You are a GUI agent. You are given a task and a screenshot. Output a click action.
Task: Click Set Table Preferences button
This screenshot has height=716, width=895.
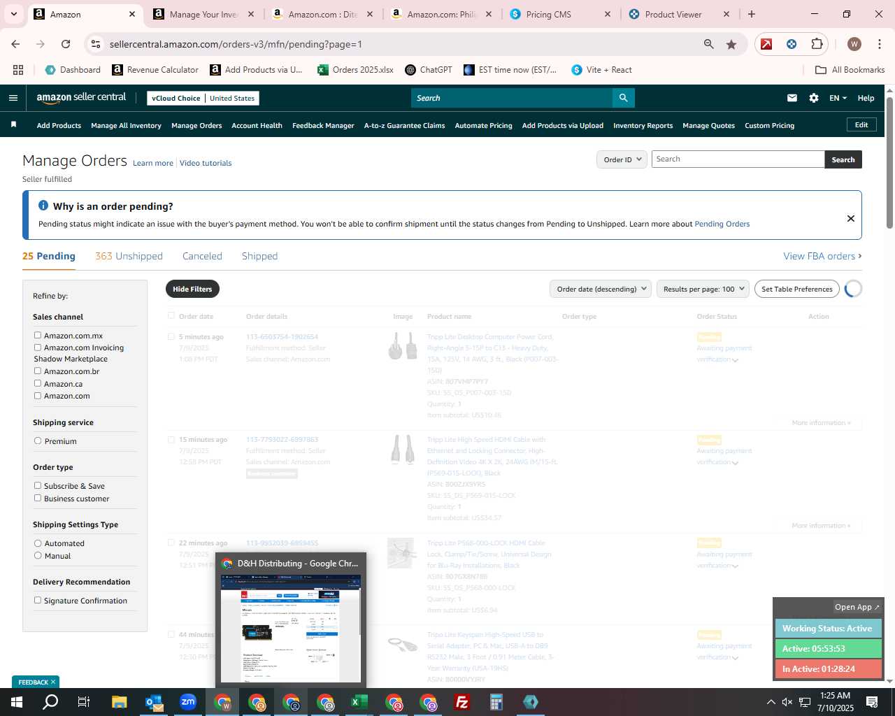click(x=796, y=289)
